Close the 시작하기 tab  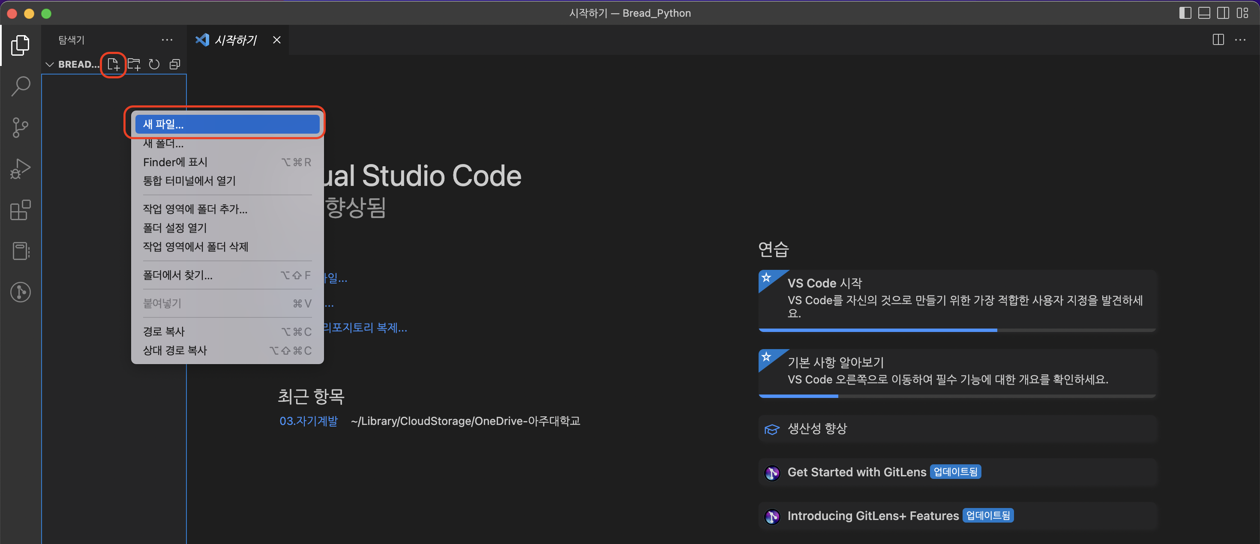coord(277,39)
